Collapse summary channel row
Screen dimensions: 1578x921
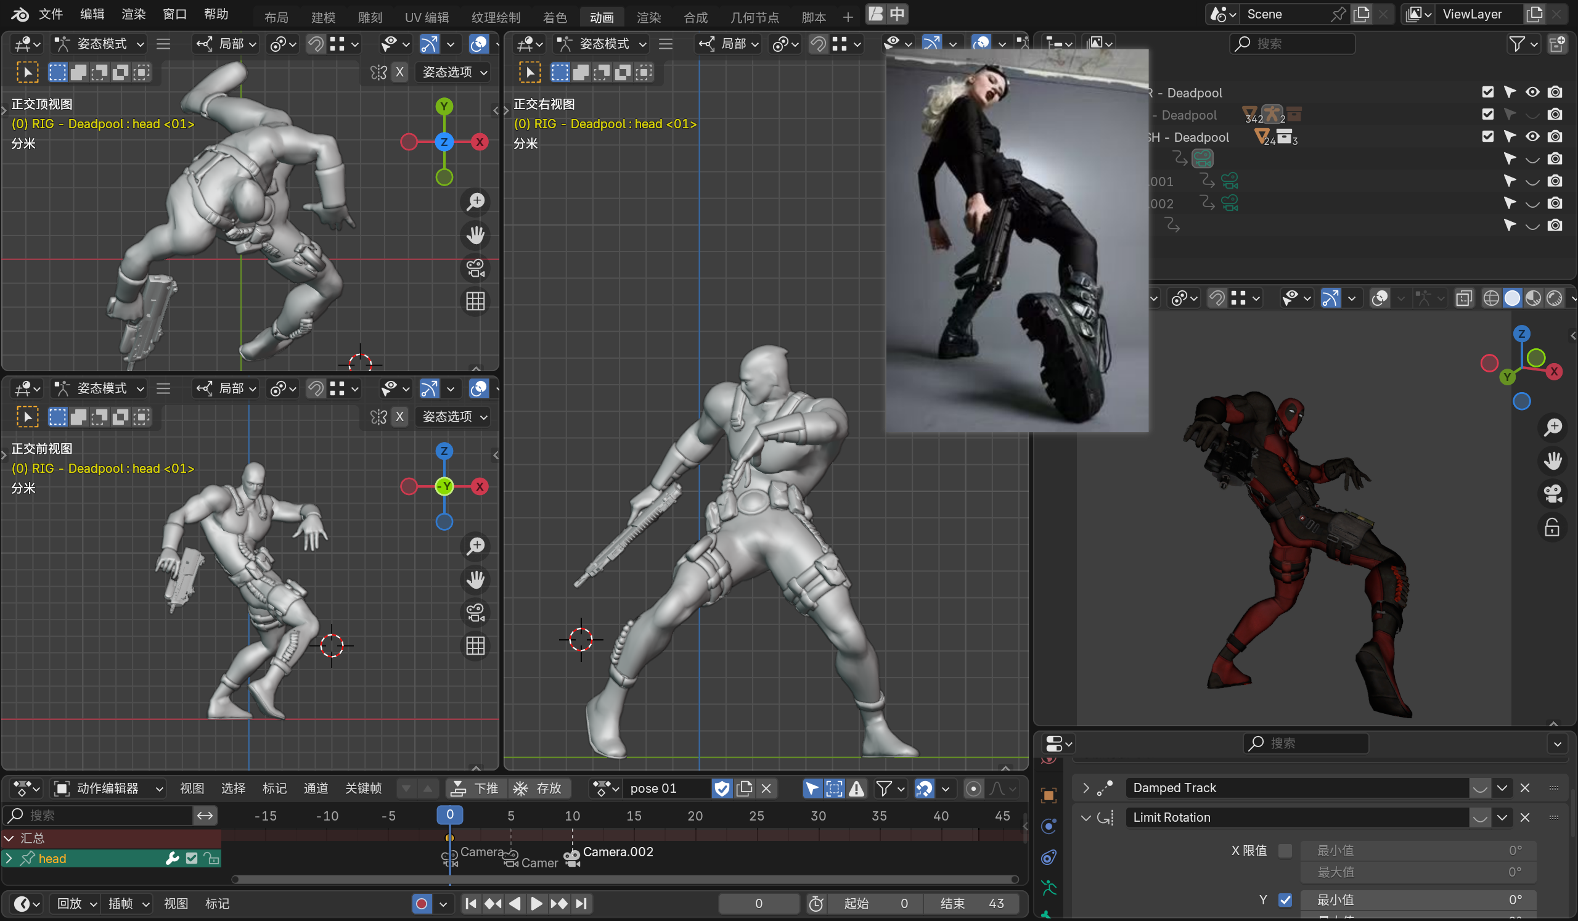pyautogui.click(x=9, y=838)
